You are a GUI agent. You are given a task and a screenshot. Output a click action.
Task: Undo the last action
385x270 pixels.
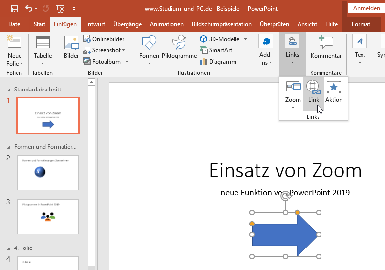tap(29, 9)
